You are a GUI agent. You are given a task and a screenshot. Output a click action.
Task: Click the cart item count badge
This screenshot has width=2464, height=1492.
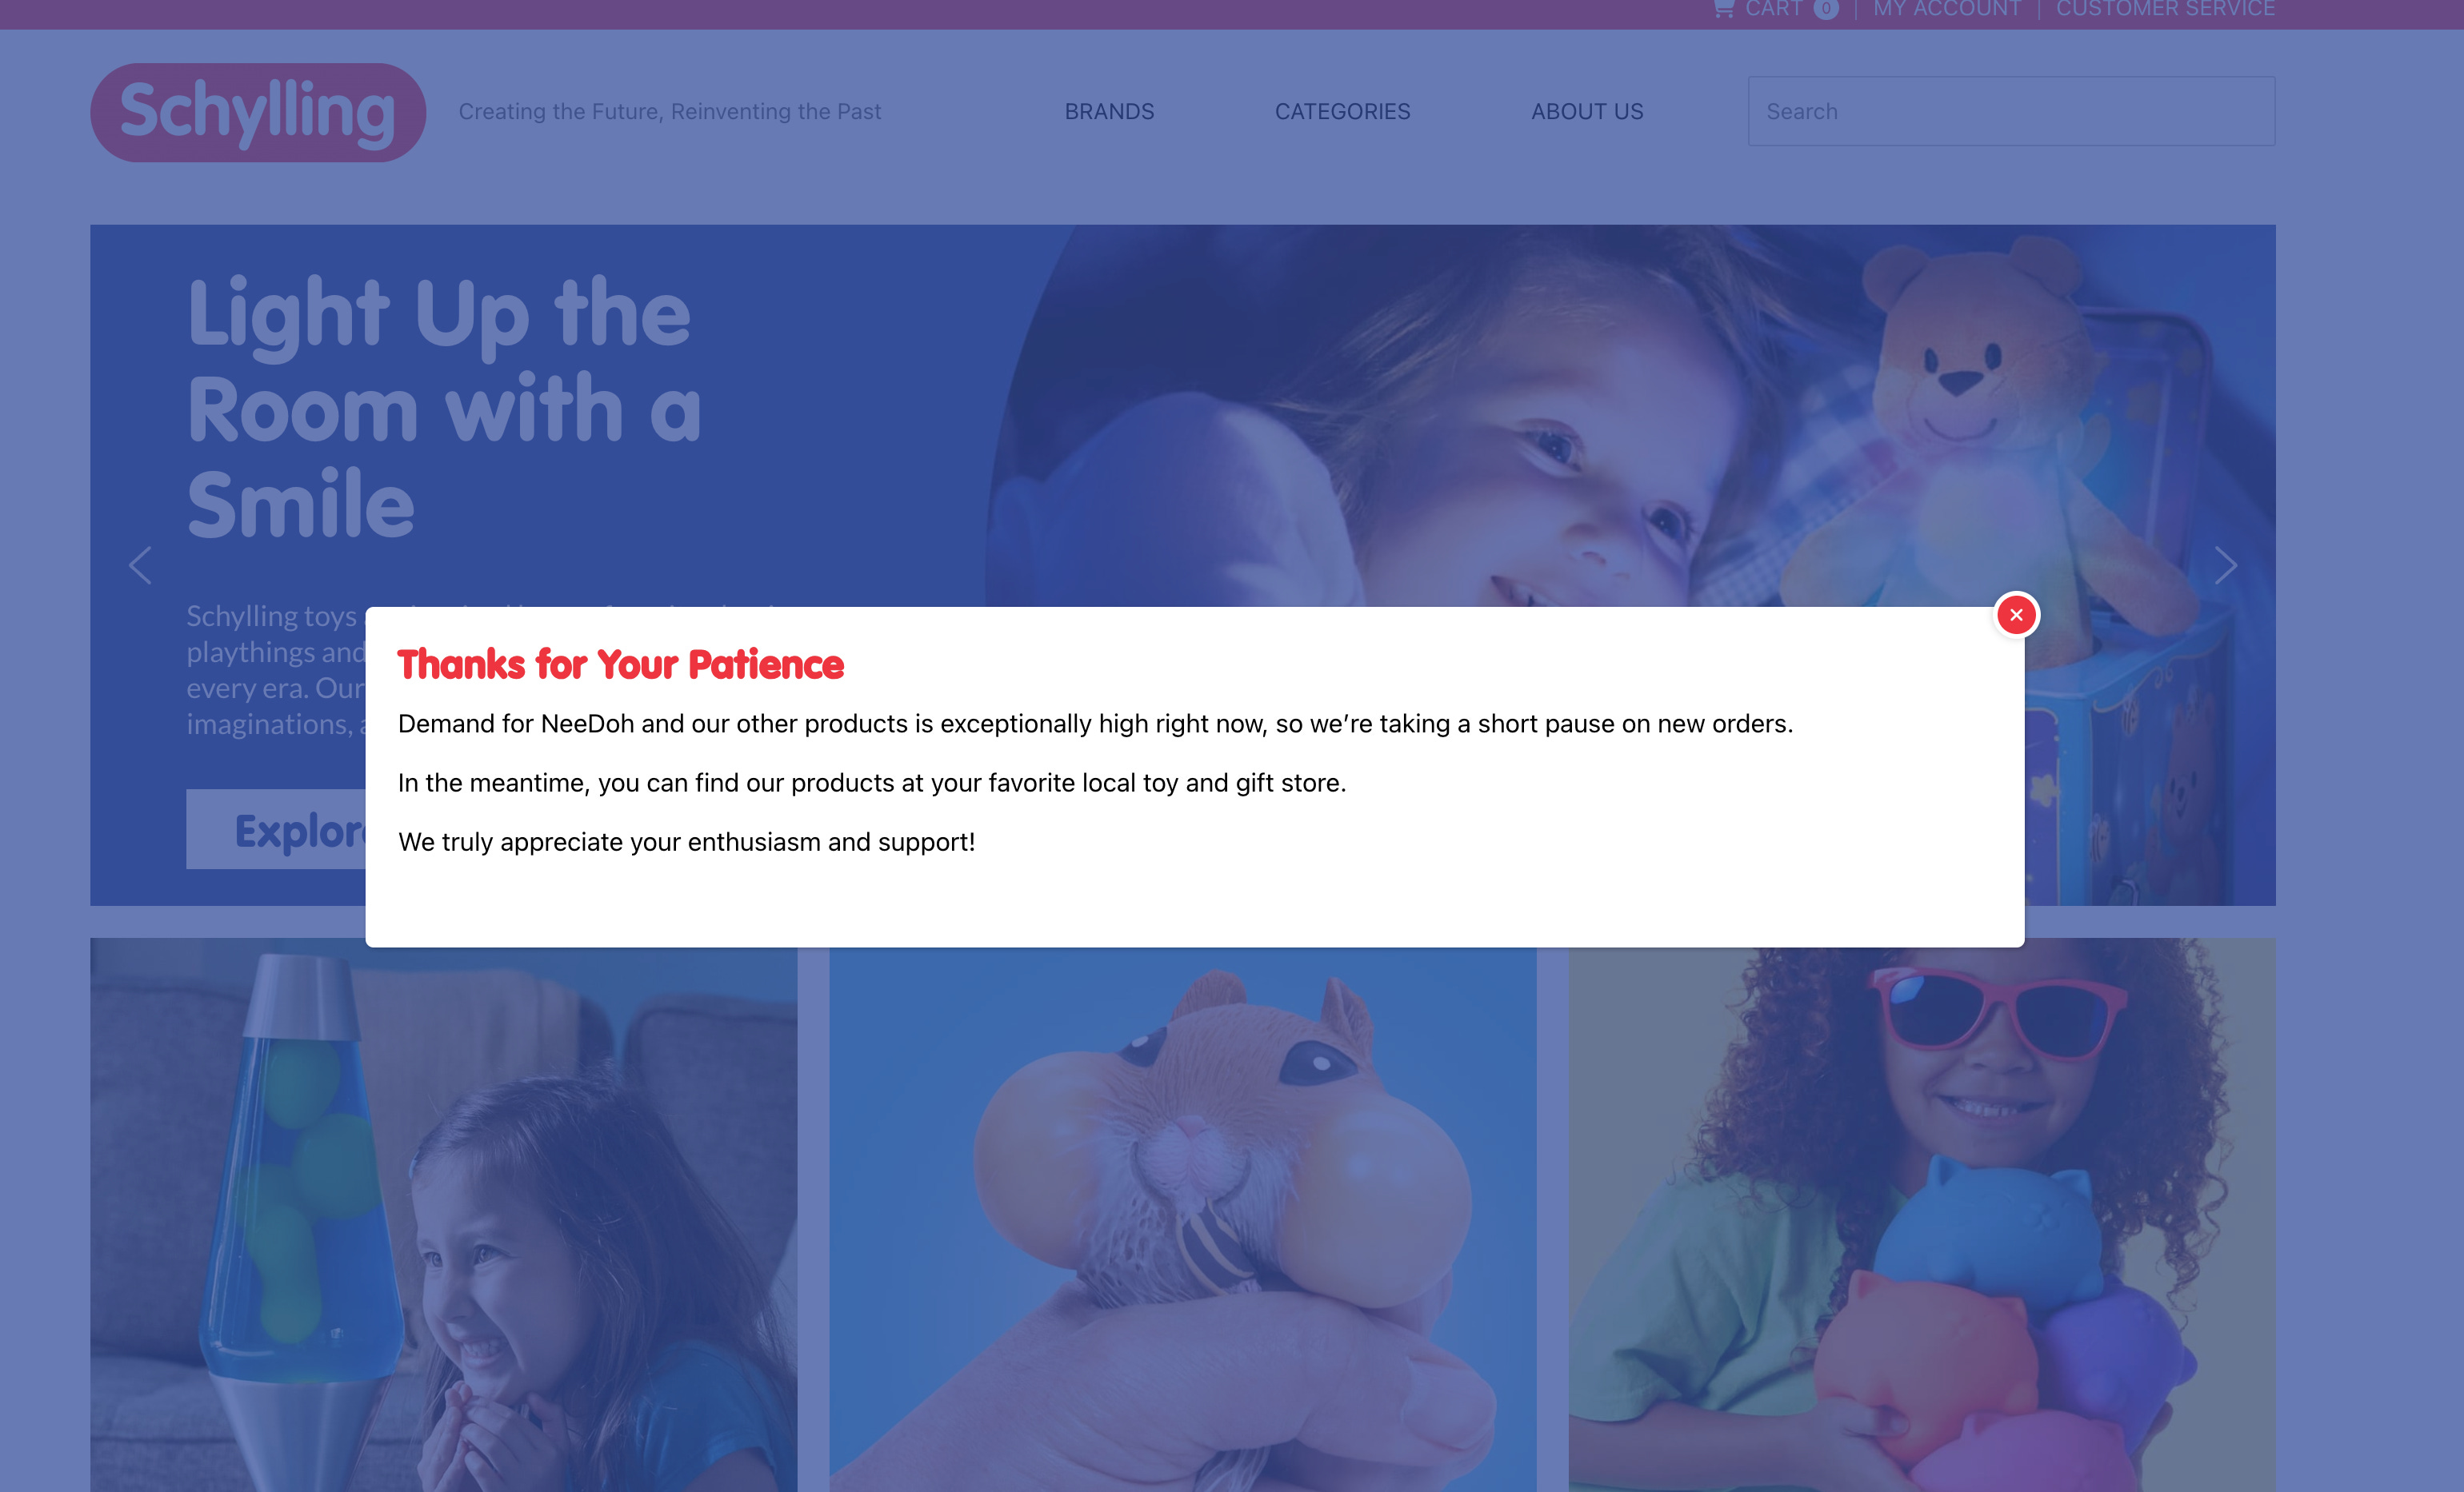(x=1826, y=9)
